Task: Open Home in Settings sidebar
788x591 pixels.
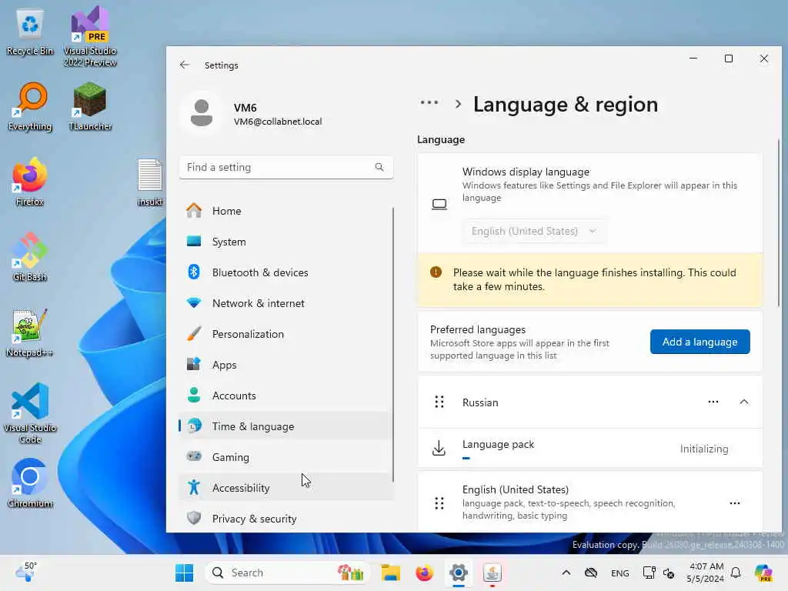Action: (285, 211)
